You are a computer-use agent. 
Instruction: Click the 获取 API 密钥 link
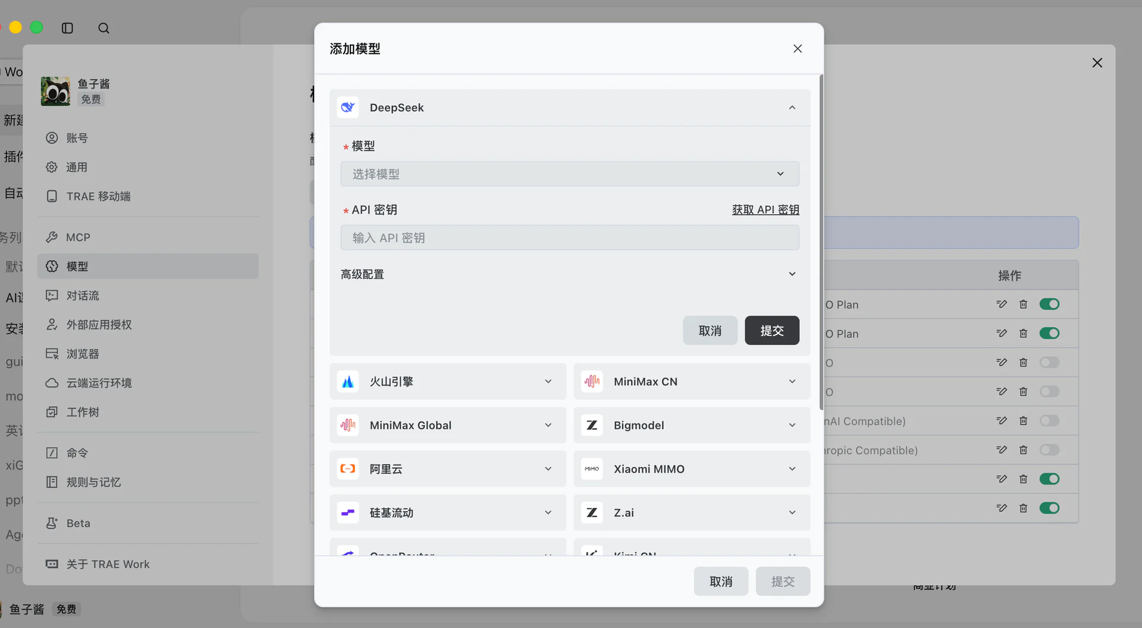point(765,210)
